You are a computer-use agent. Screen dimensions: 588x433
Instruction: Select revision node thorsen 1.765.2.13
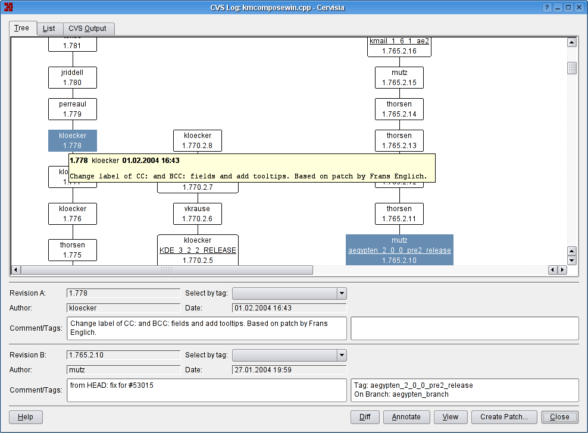399,140
